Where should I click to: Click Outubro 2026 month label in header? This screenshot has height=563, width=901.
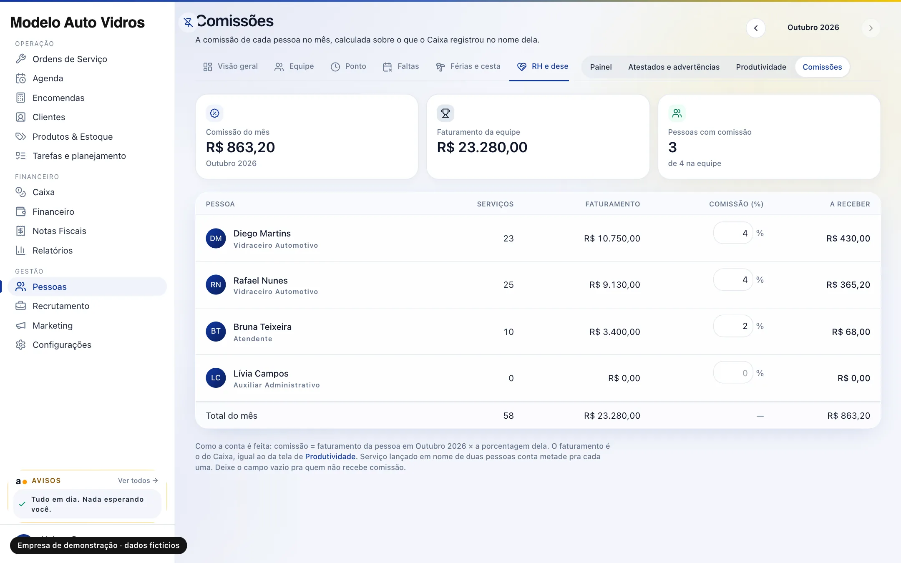click(x=813, y=28)
